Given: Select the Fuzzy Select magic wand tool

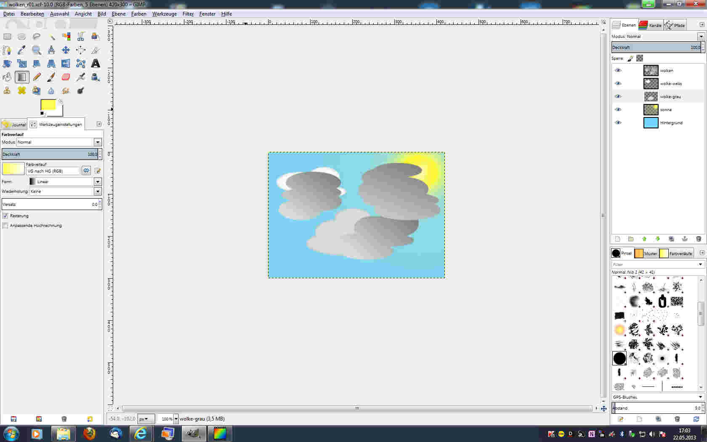Looking at the screenshot, I should (51, 37).
